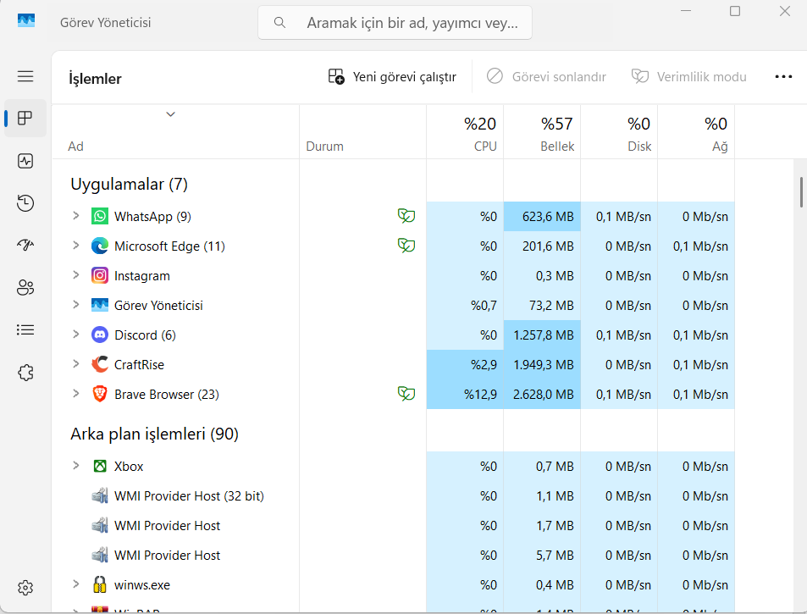Open the Performance page in the sidebar

pos(25,161)
